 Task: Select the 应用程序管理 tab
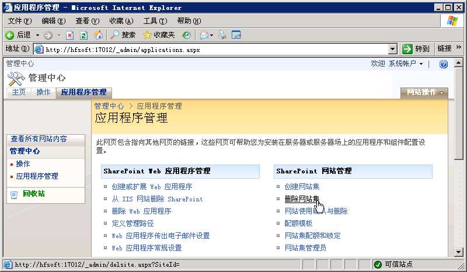coord(83,92)
